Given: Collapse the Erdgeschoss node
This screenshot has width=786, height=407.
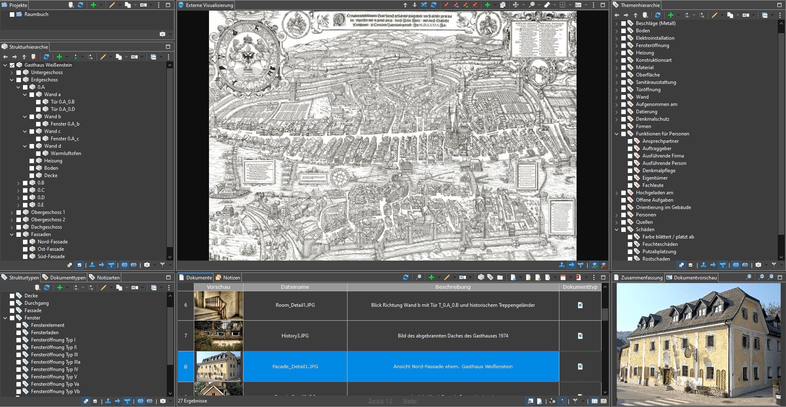Looking at the screenshot, I should pos(12,80).
